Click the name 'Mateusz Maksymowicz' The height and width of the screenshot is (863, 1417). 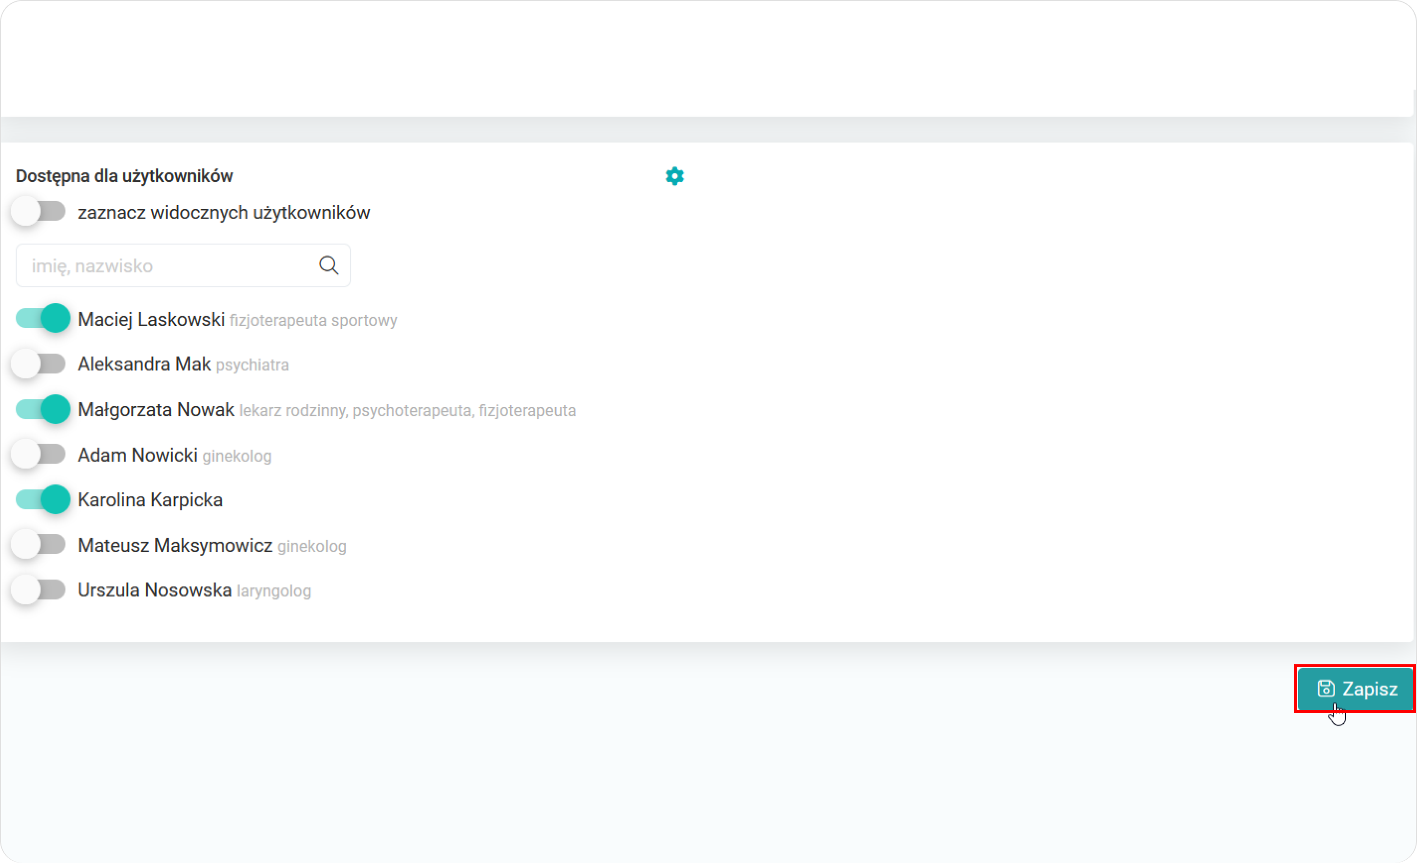(x=175, y=545)
